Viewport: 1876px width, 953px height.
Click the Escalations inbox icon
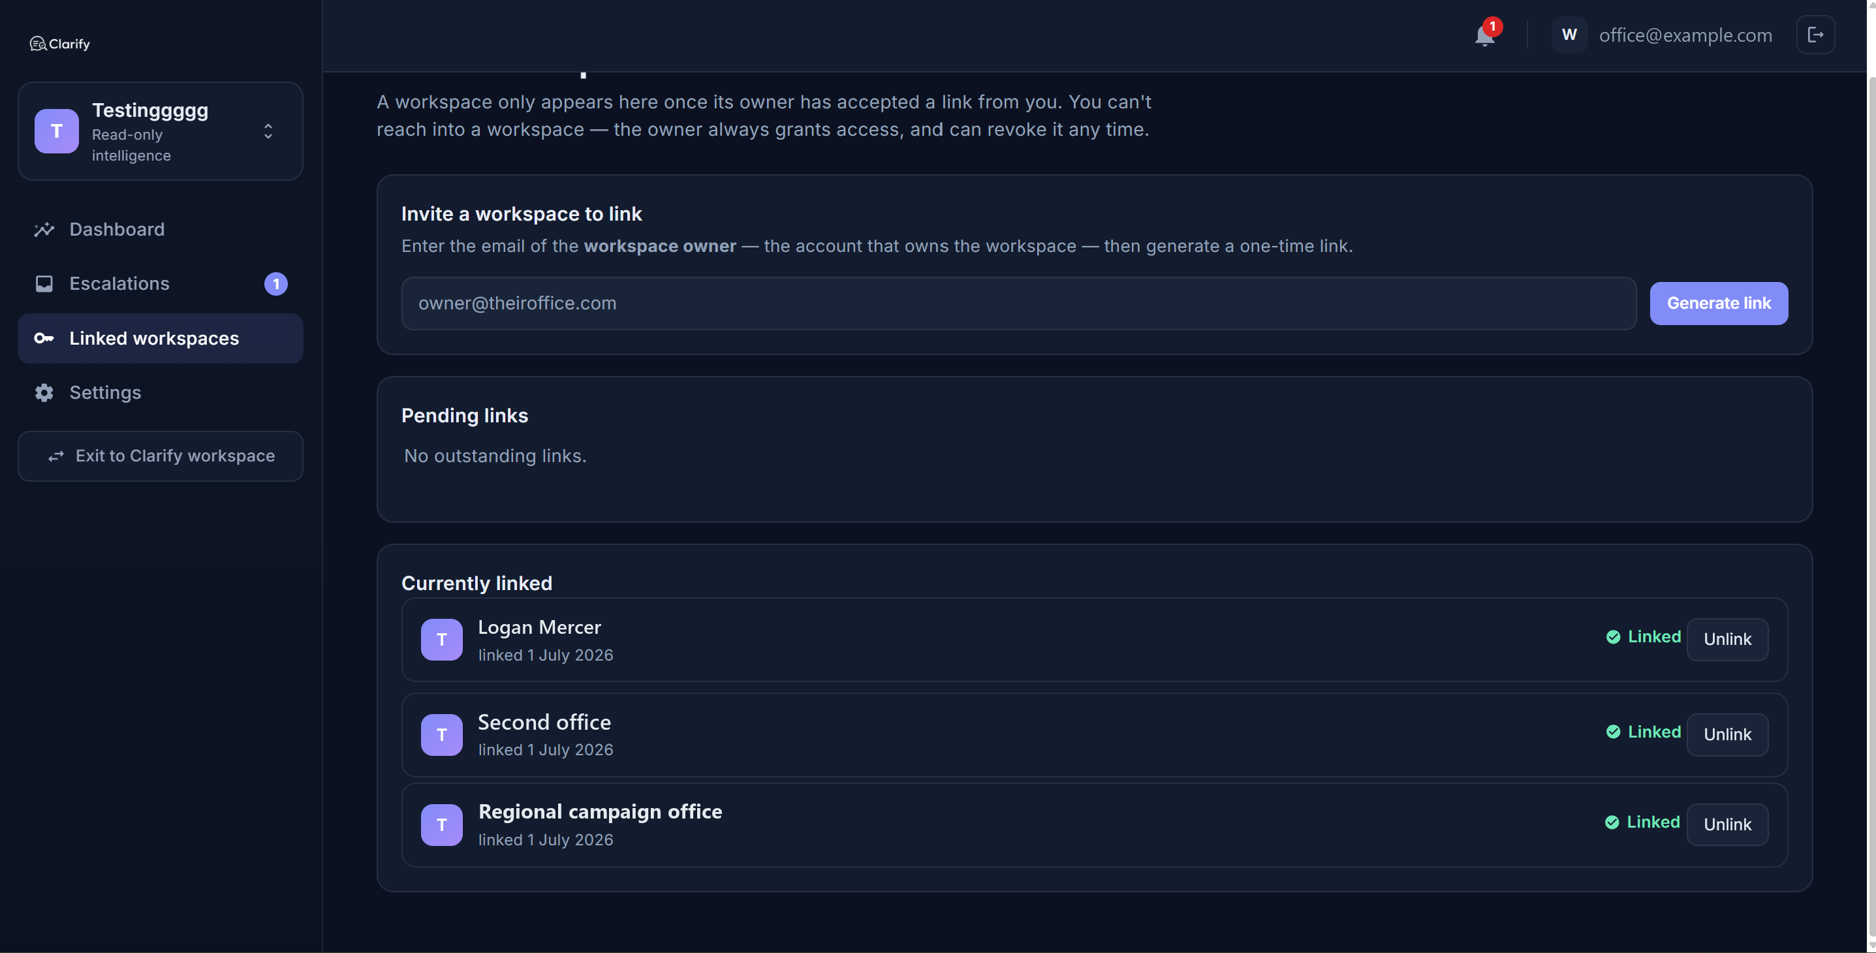[44, 283]
